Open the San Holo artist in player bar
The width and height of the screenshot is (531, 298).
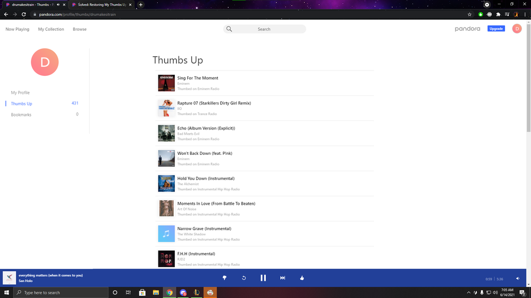pos(26,281)
